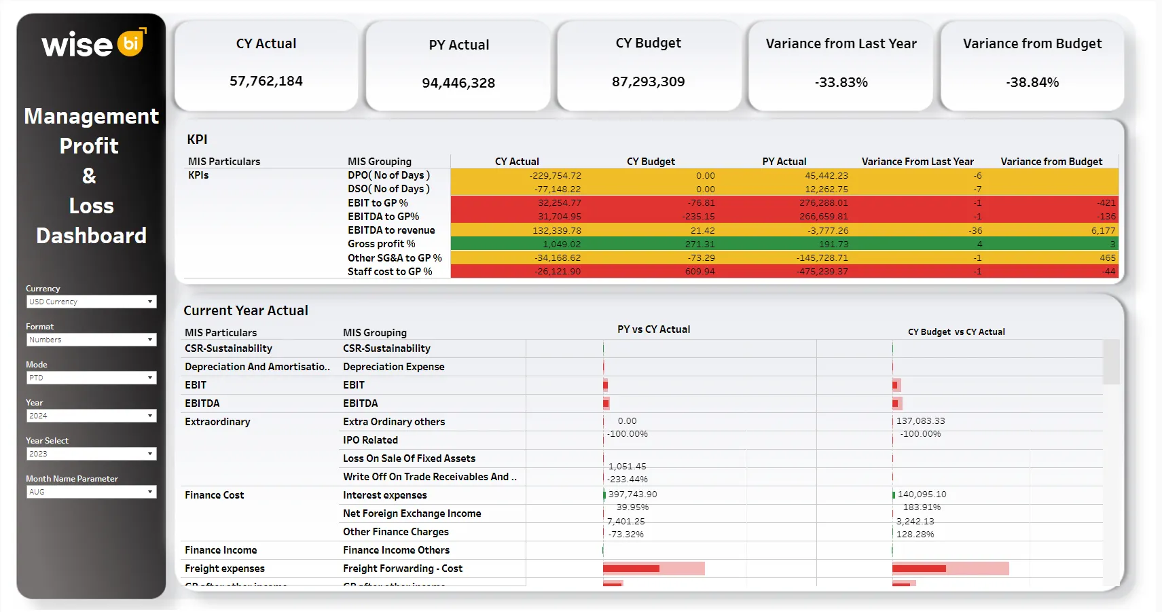Click the Variance From Last Year column header

coord(917,162)
